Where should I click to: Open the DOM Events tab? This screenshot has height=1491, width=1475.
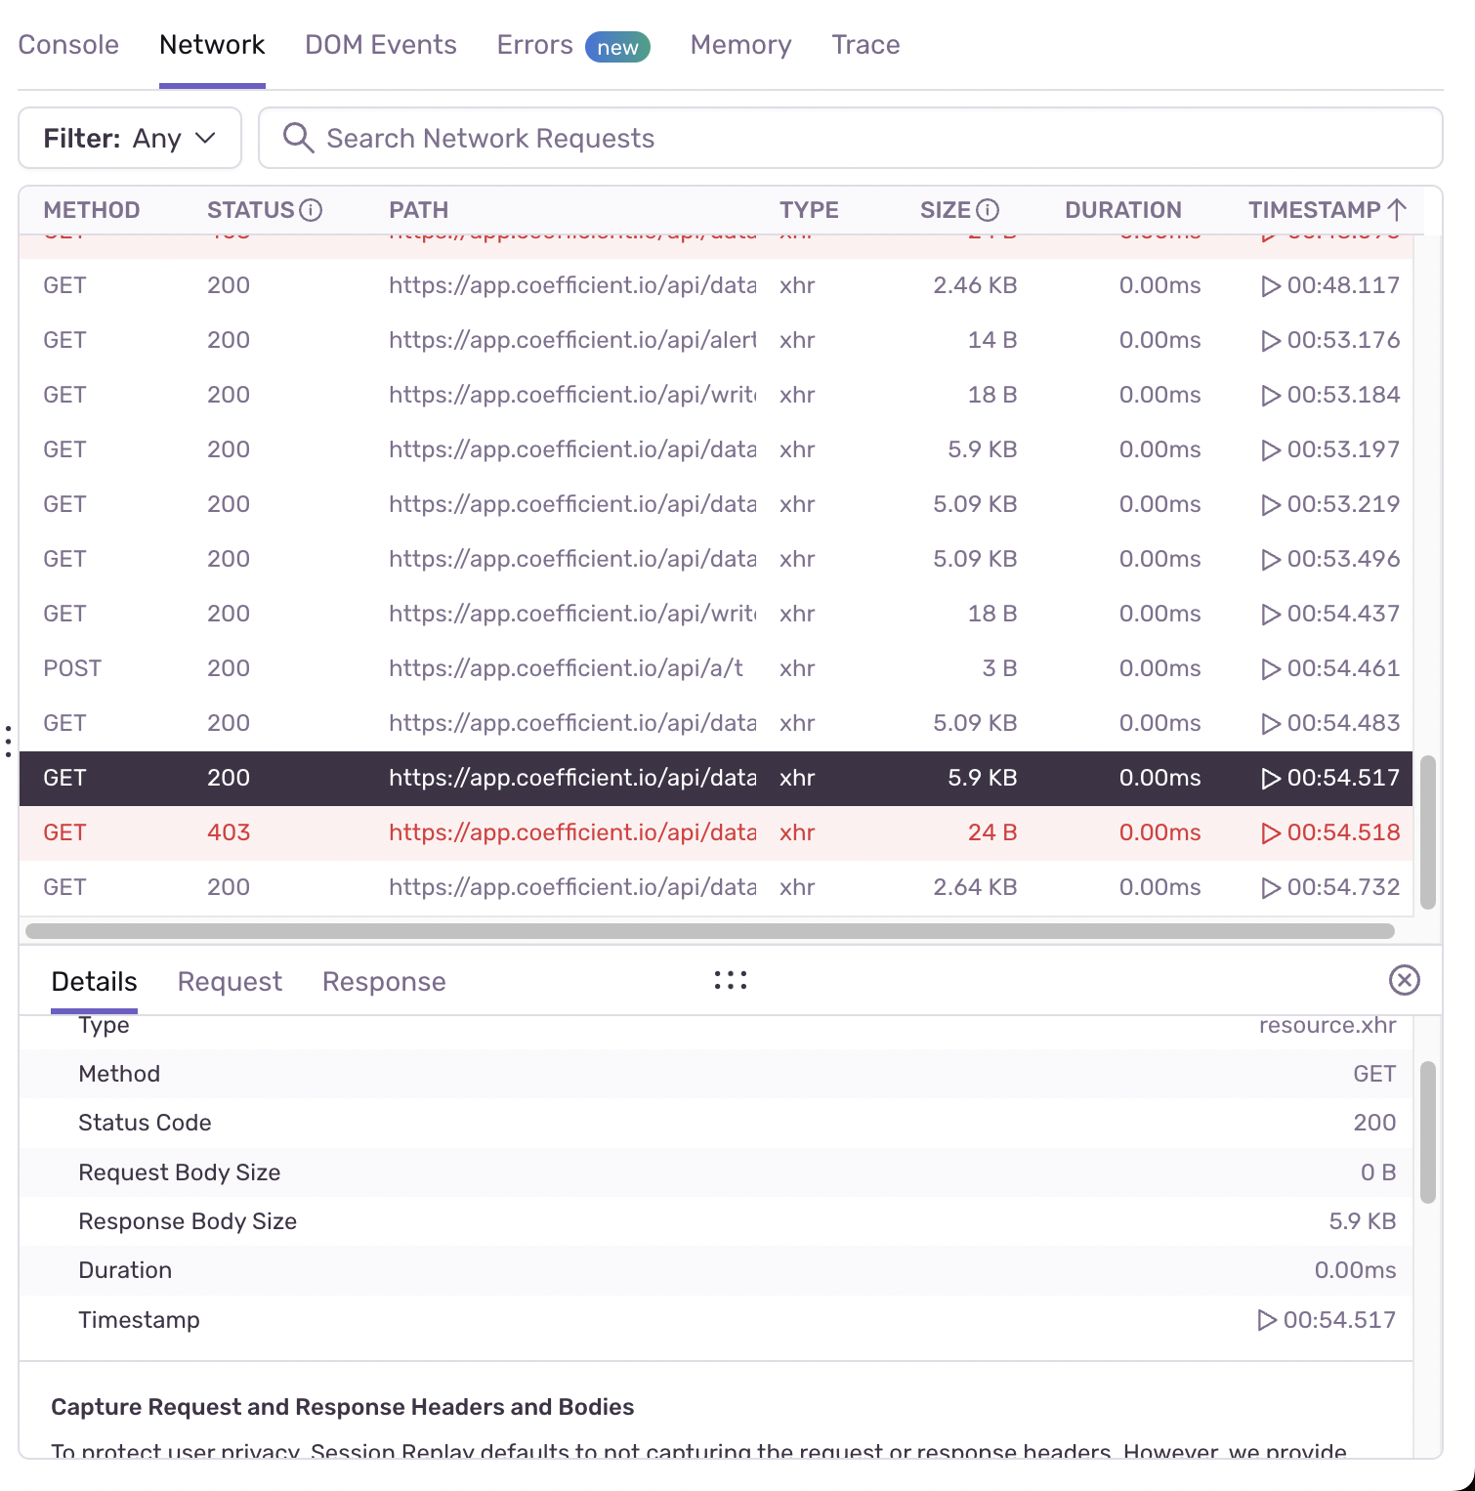pos(380,44)
